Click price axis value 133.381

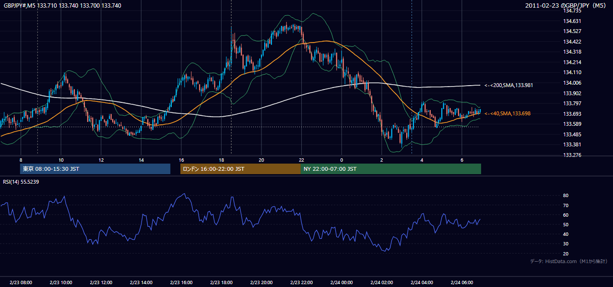coord(572,144)
